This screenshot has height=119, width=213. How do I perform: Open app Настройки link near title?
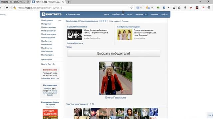(x=115, y=21)
